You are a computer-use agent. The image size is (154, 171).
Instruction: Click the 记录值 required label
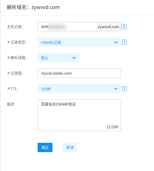click(x=15, y=73)
